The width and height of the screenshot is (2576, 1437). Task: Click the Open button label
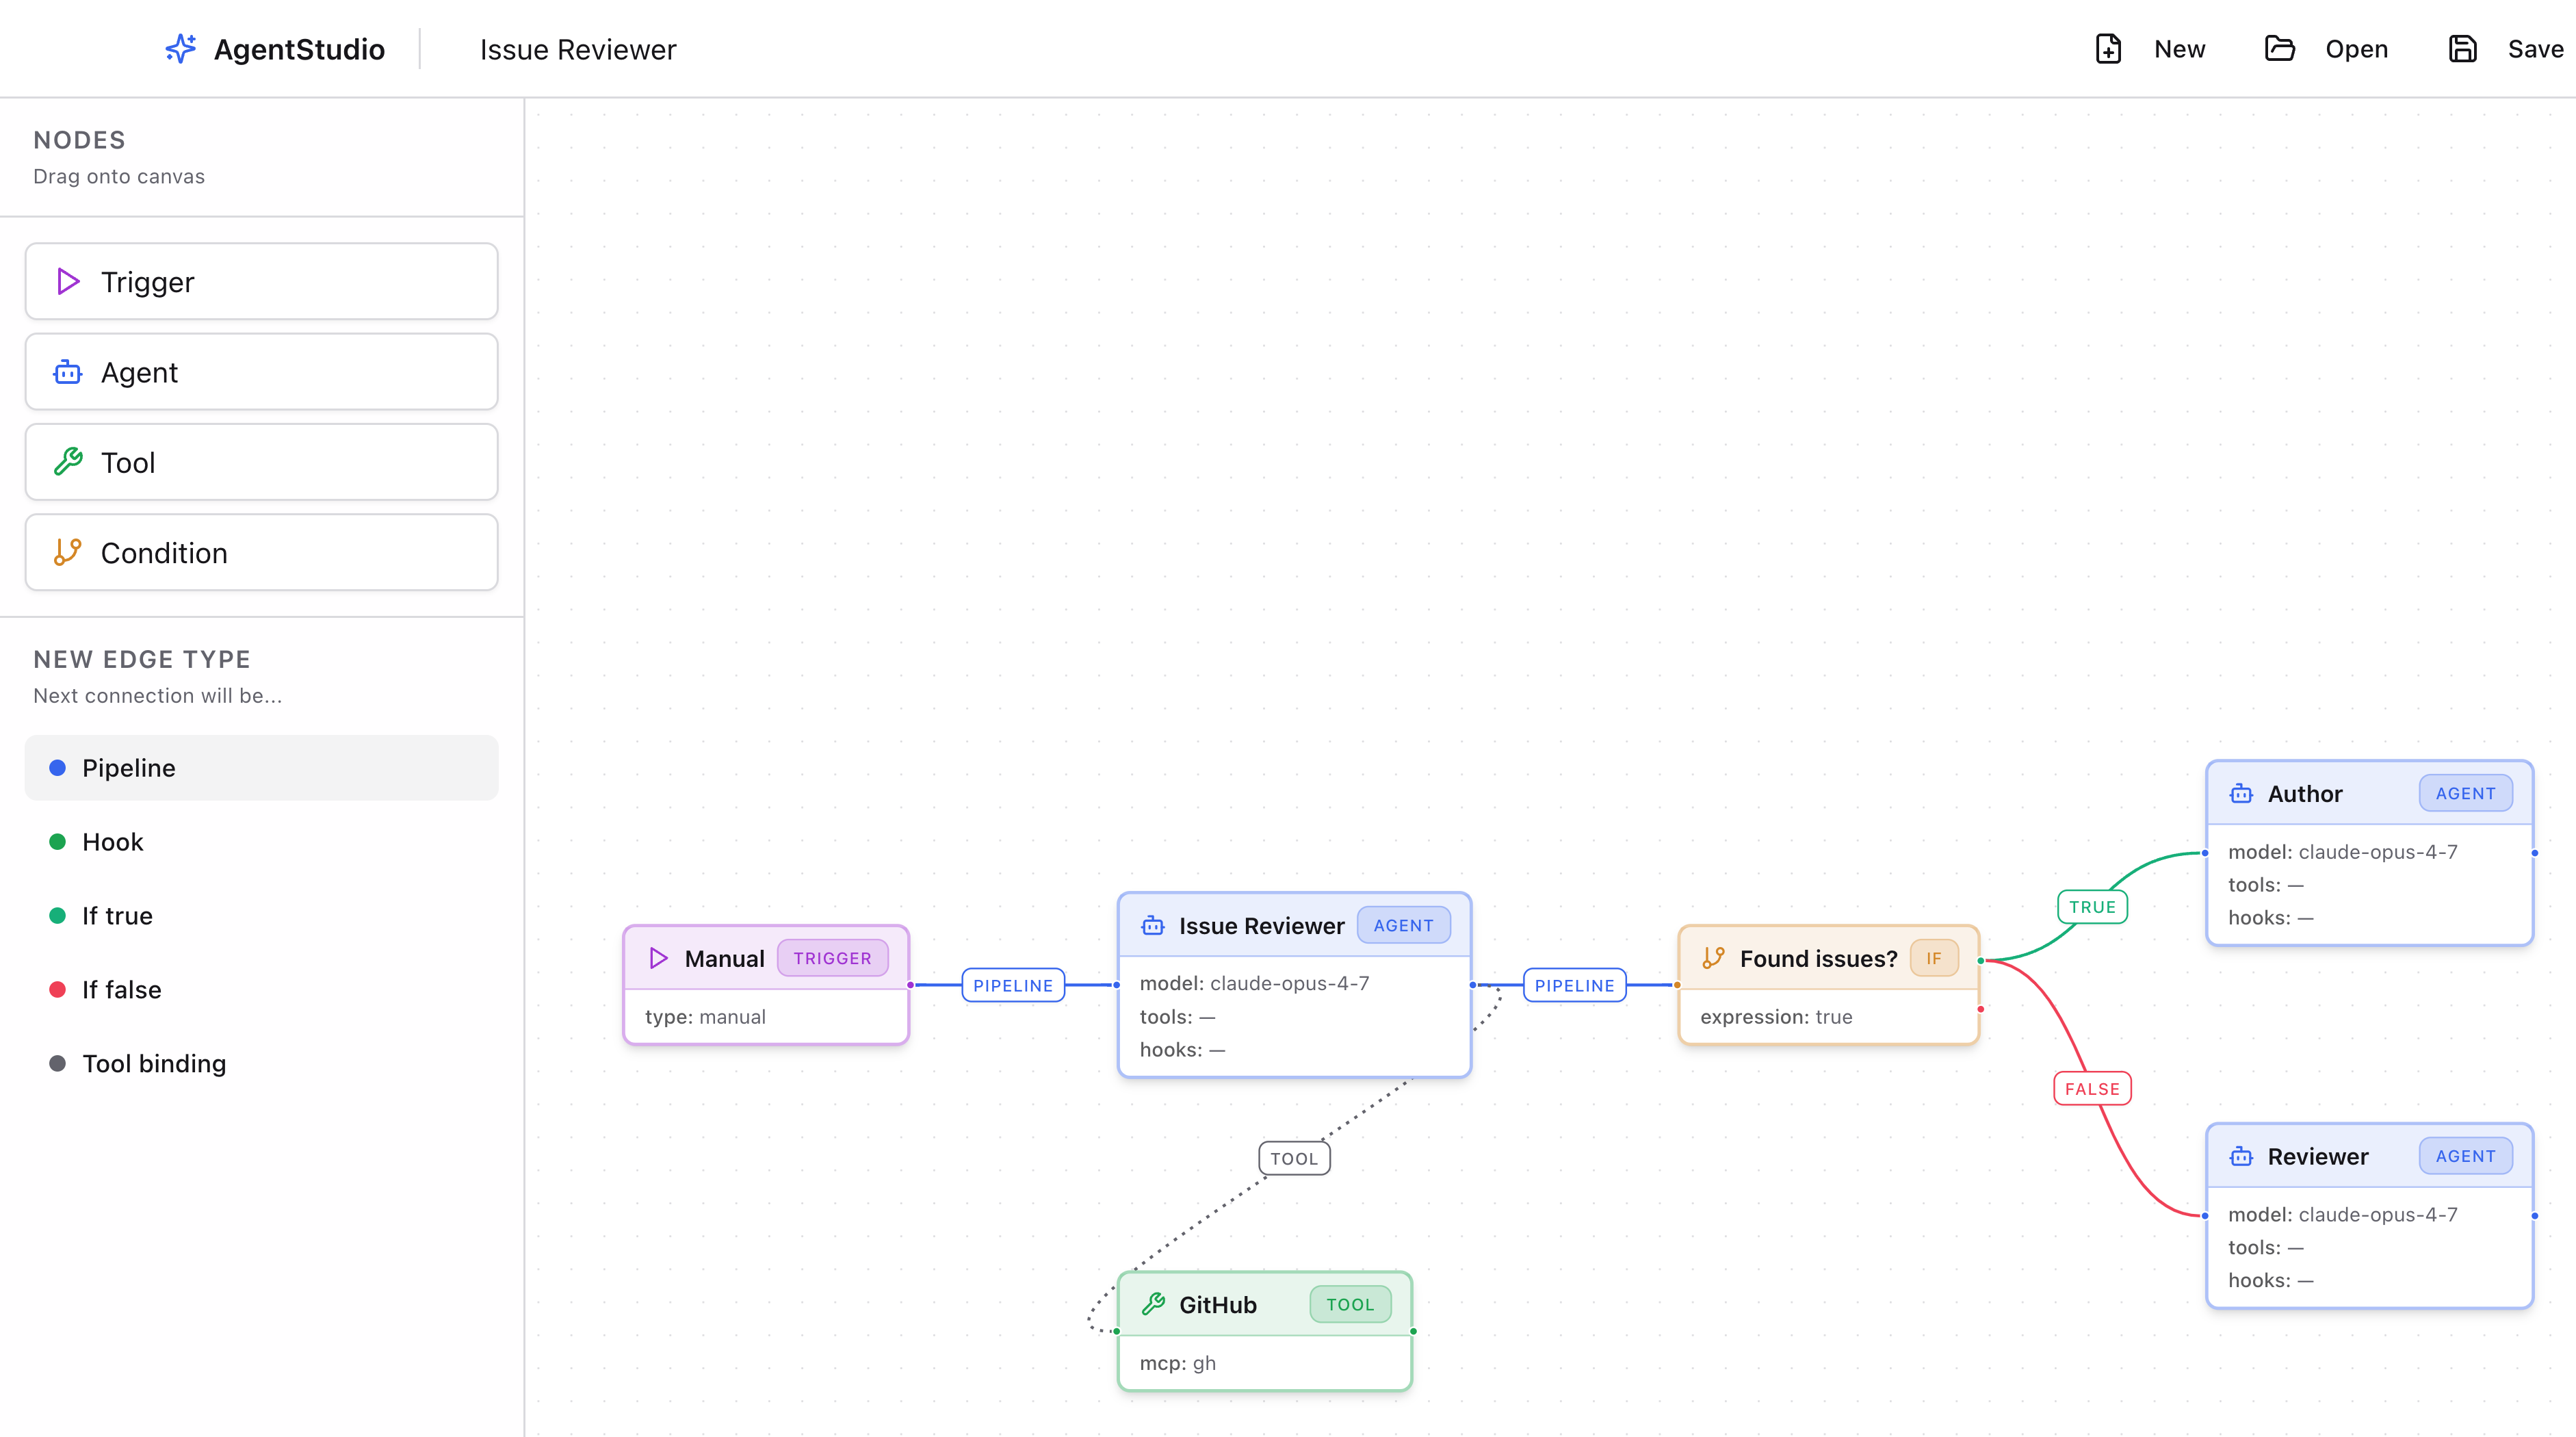pyautogui.click(x=2356, y=49)
